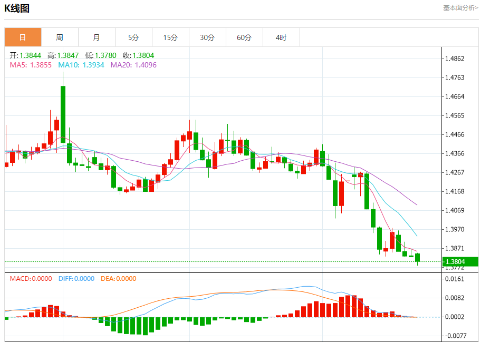The image size is (481, 342).
Task: Click the high price 1.3847
Action: 68,55
